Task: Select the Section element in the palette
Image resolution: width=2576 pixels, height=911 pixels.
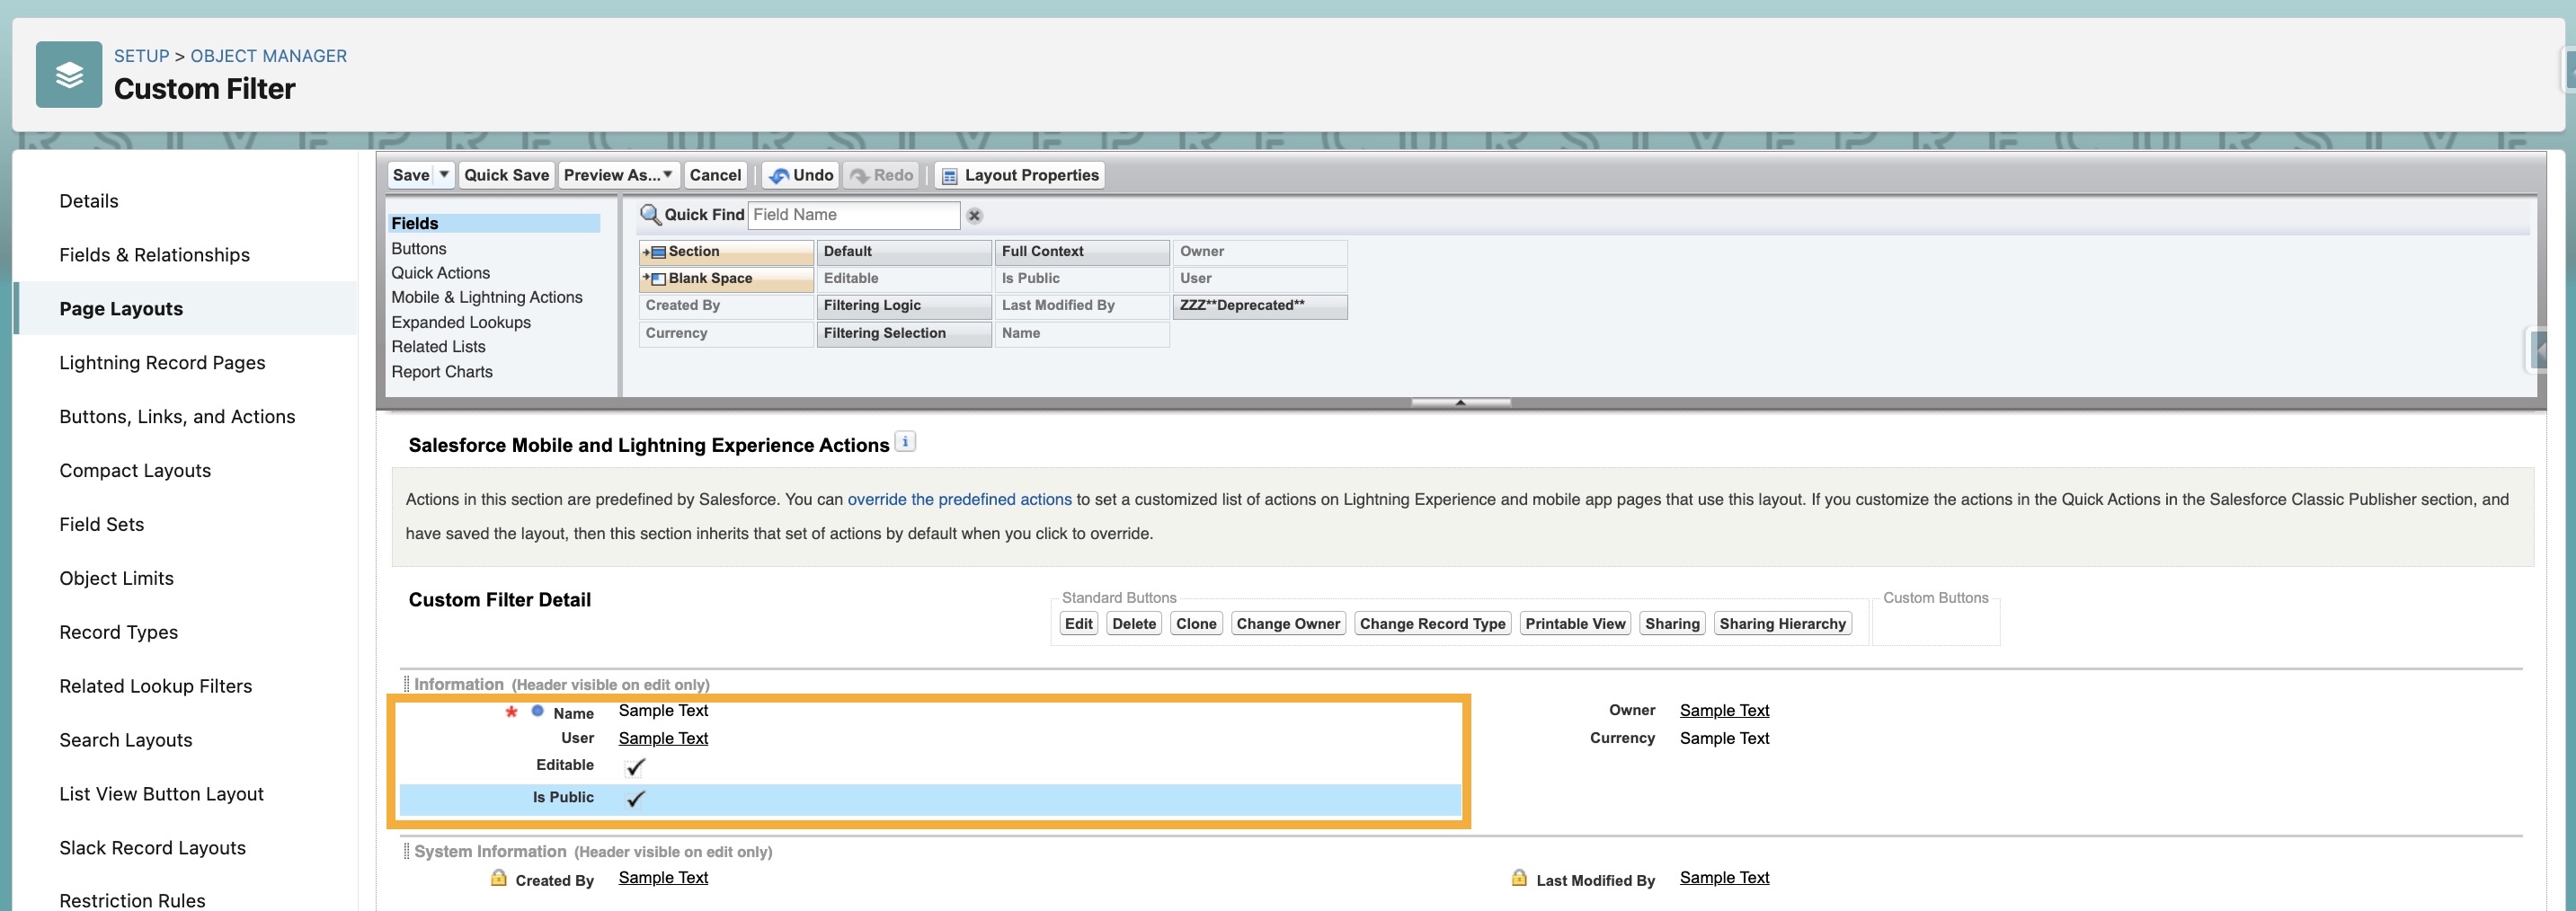Action: coord(726,252)
